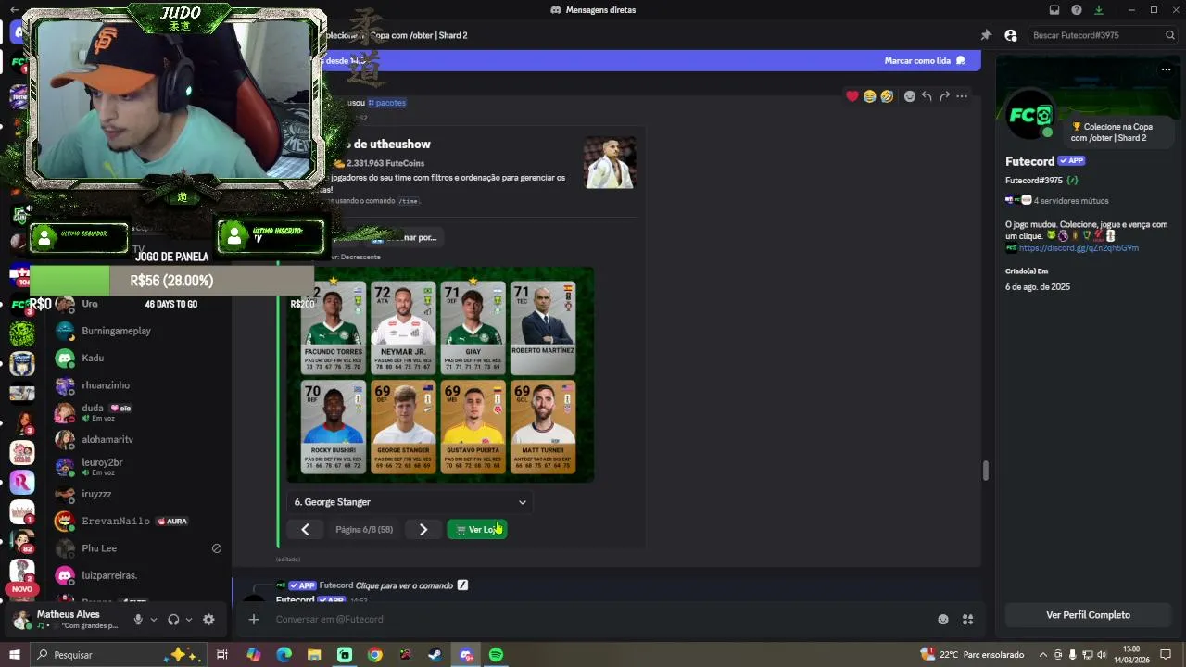This screenshot has height=667, width=1186.
Task: Click the Conversar em @Futecord message box
Action: pos(593,619)
